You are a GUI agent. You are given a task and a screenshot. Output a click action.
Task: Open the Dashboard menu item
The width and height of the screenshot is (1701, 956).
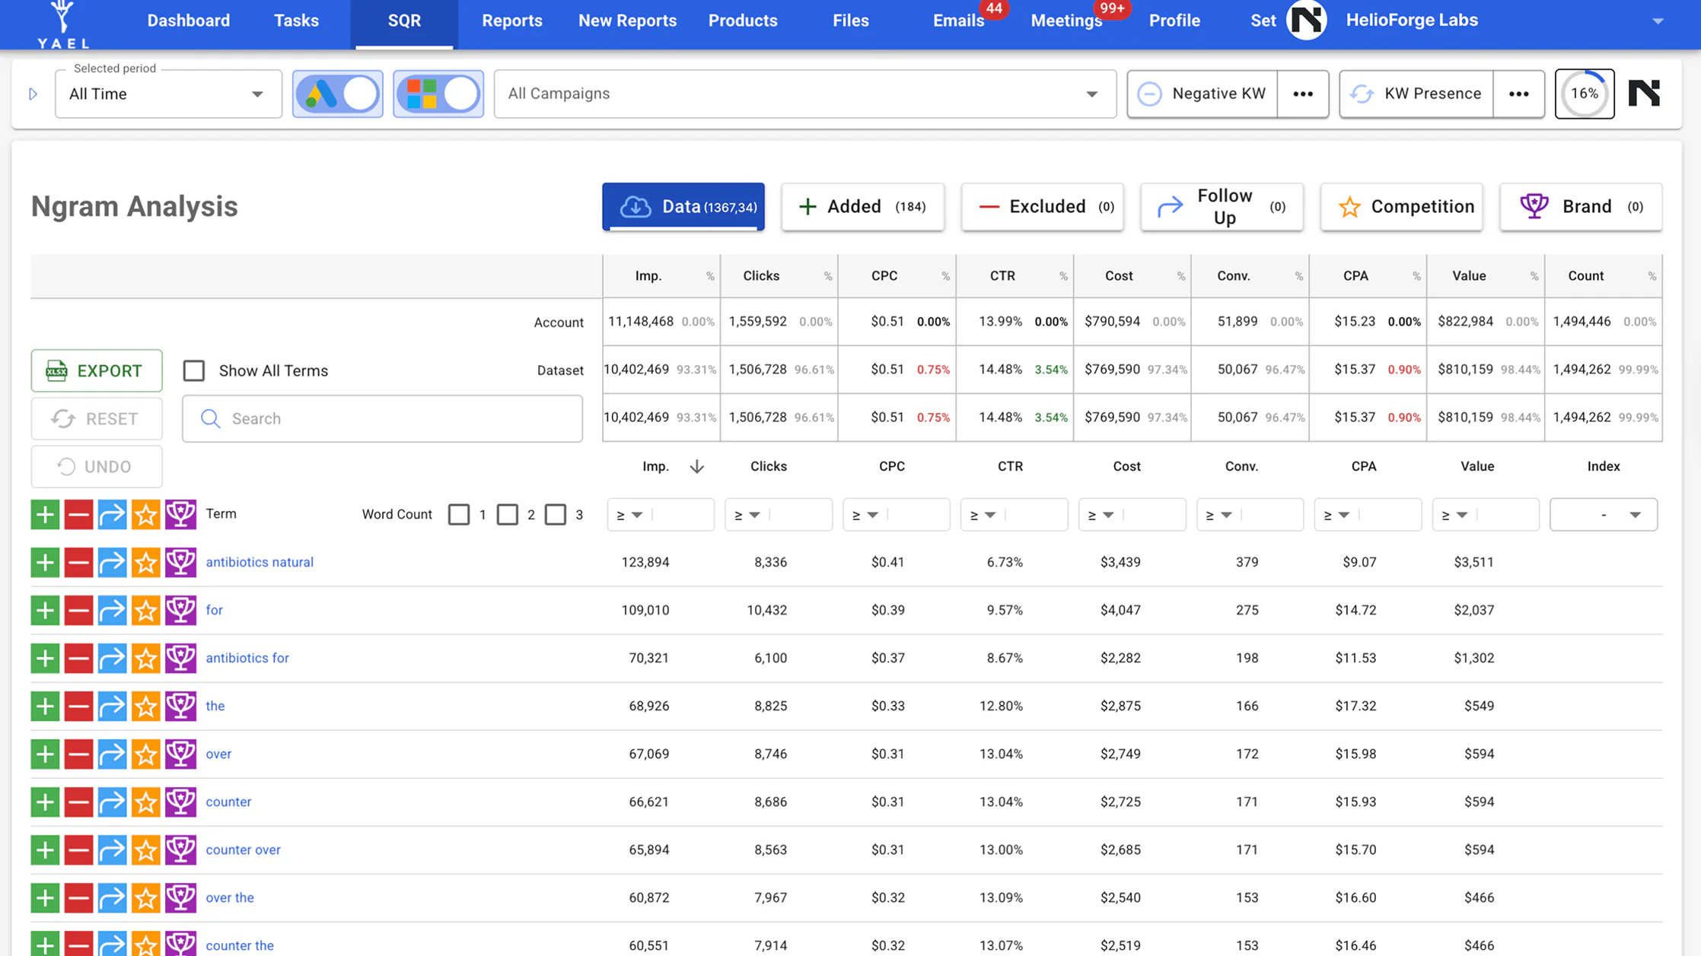pyautogui.click(x=188, y=21)
